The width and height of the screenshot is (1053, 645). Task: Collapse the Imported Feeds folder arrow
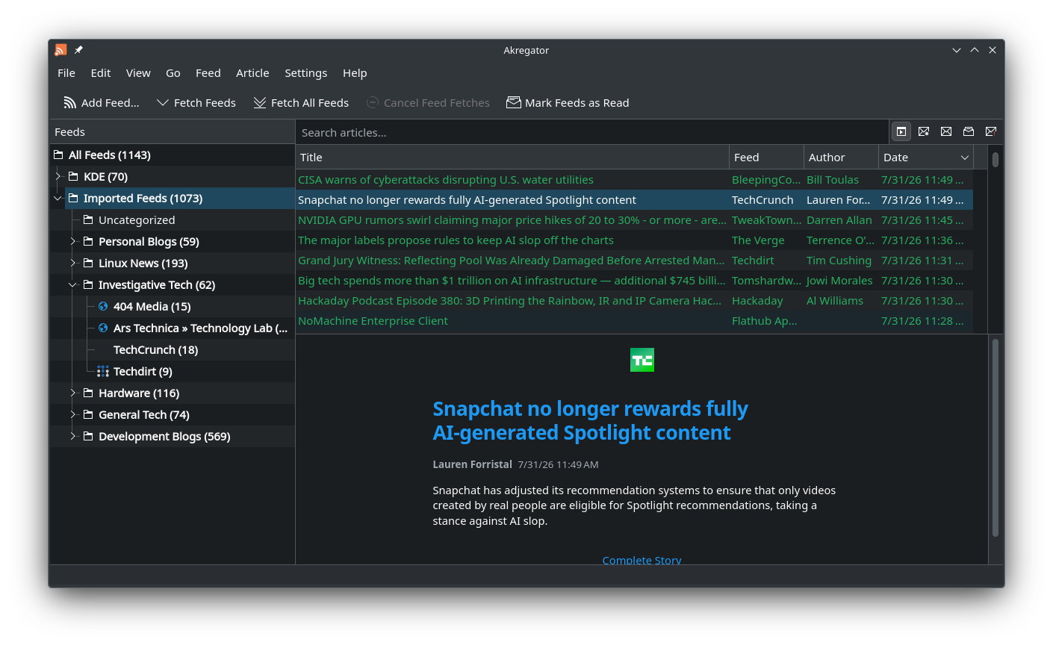[x=58, y=198]
